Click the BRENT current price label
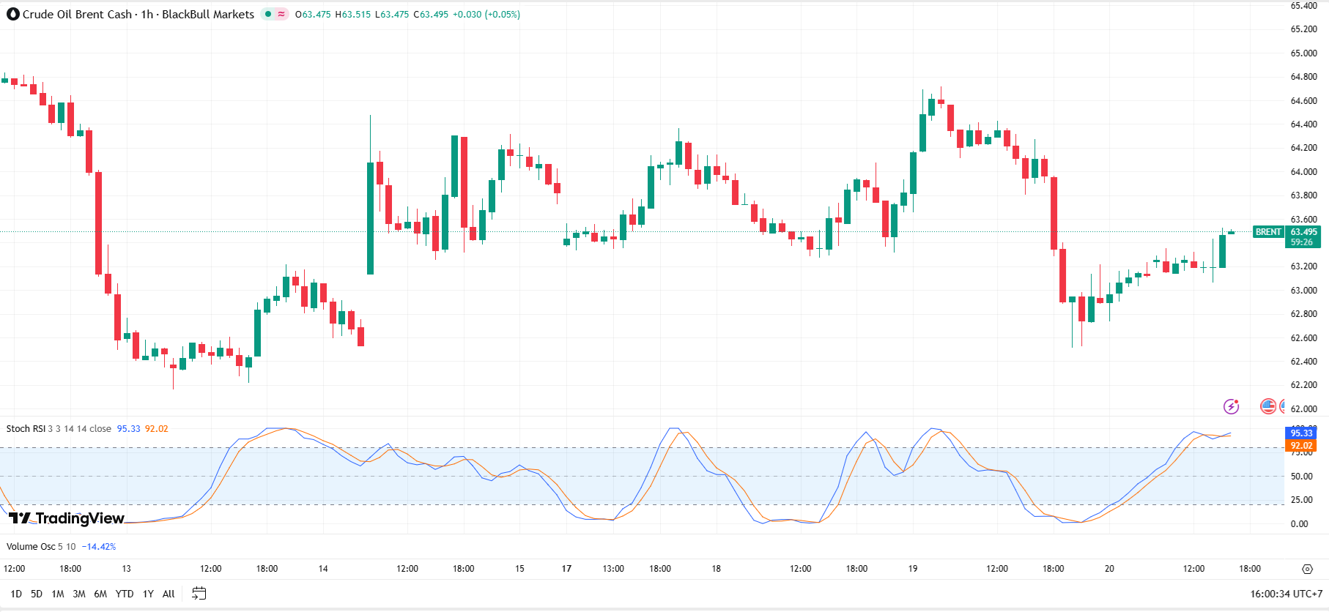The image size is (1329, 612). pyautogui.click(x=1268, y=232)
